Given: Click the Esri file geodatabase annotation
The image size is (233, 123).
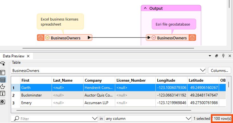Looking at the screenshot, I should click(x=174, y=24).
